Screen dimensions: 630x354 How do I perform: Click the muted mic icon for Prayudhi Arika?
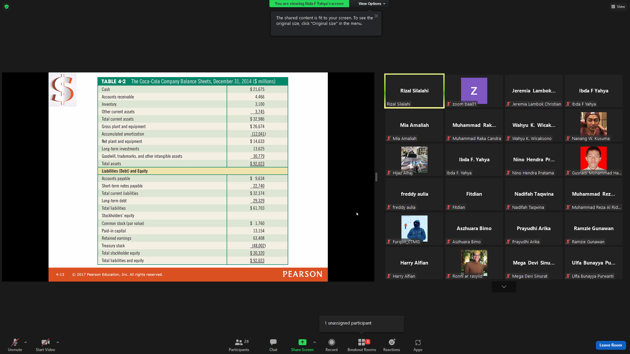[x=508, y=242]
